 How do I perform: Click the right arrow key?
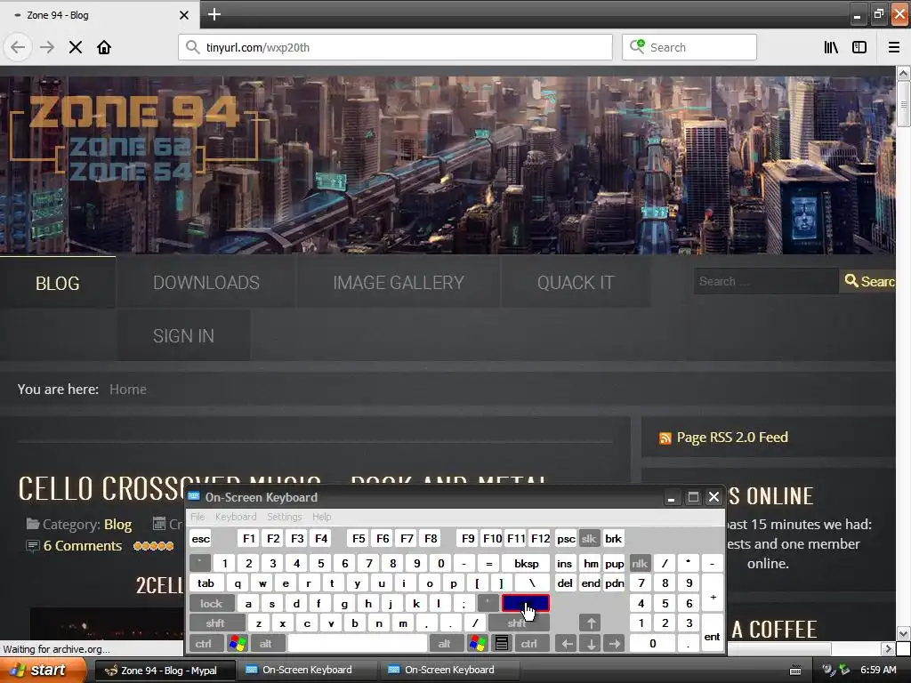(x=614, y=644)
